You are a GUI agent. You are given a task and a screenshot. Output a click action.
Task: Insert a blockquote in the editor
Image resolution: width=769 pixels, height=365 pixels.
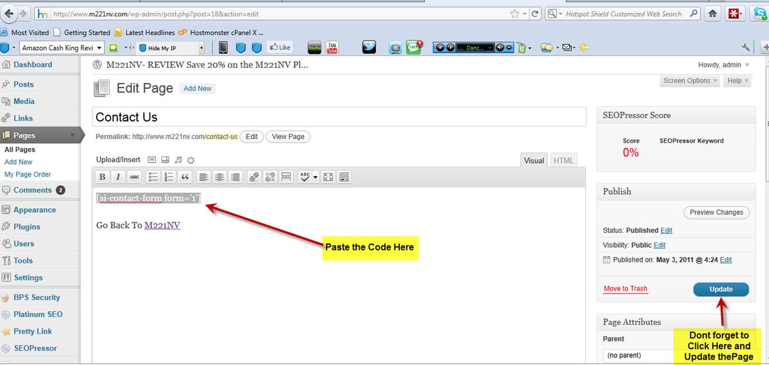coord(185,177)
